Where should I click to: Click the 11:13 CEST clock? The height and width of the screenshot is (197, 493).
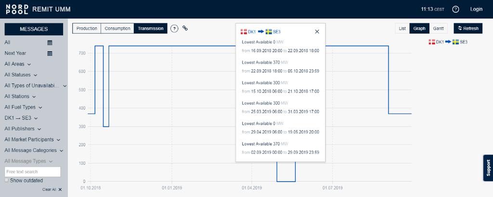(x=433, y=9)
